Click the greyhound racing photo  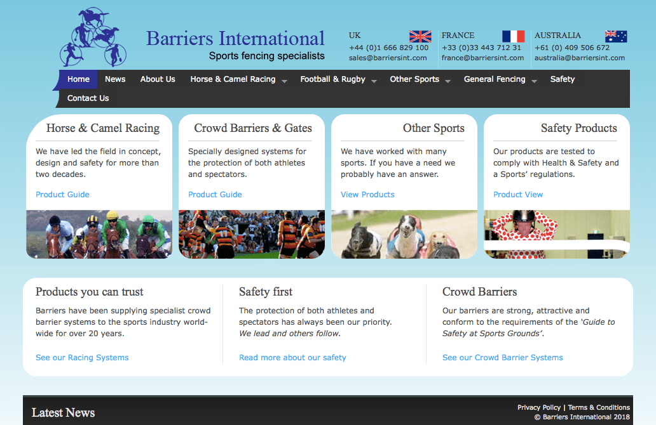pos(404,234)
